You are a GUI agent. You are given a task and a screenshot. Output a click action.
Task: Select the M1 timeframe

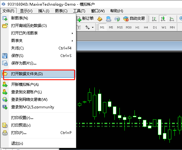tap(102, 28)
